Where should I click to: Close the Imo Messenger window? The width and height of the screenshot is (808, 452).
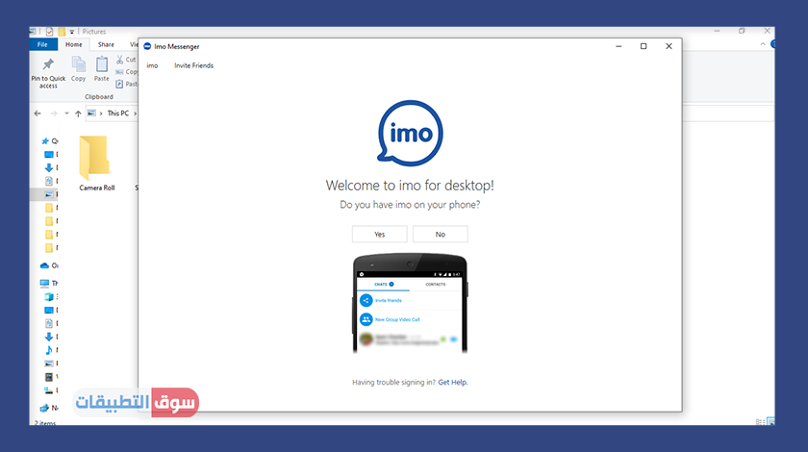[x=669, y=46]
